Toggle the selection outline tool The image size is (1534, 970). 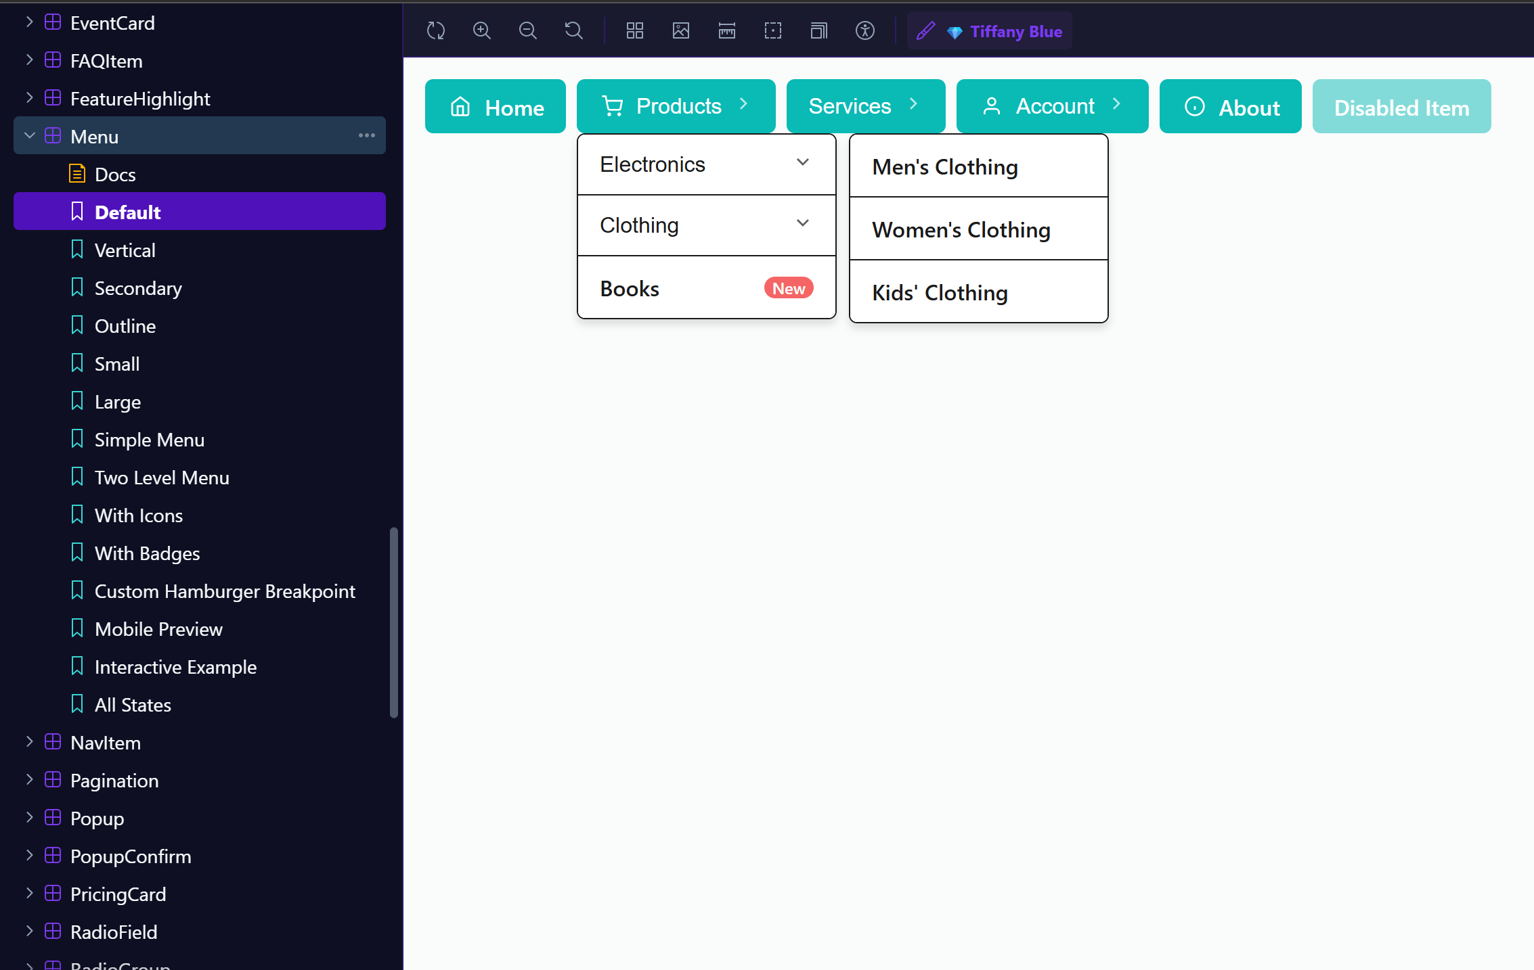click(x=772, y=30)
